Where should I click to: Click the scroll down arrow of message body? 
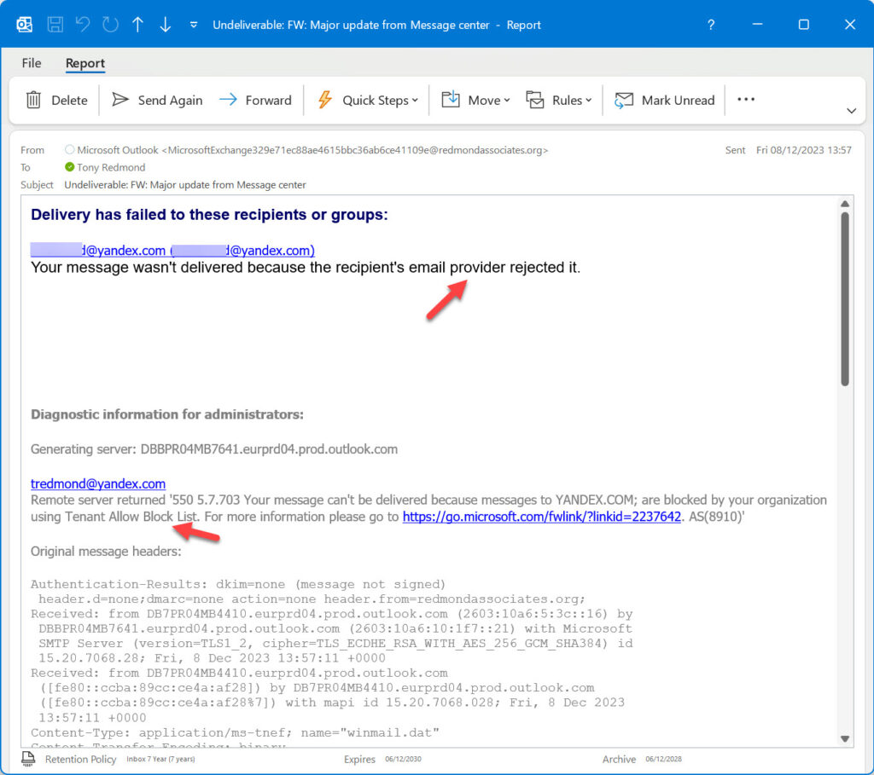tap(845, 739)
